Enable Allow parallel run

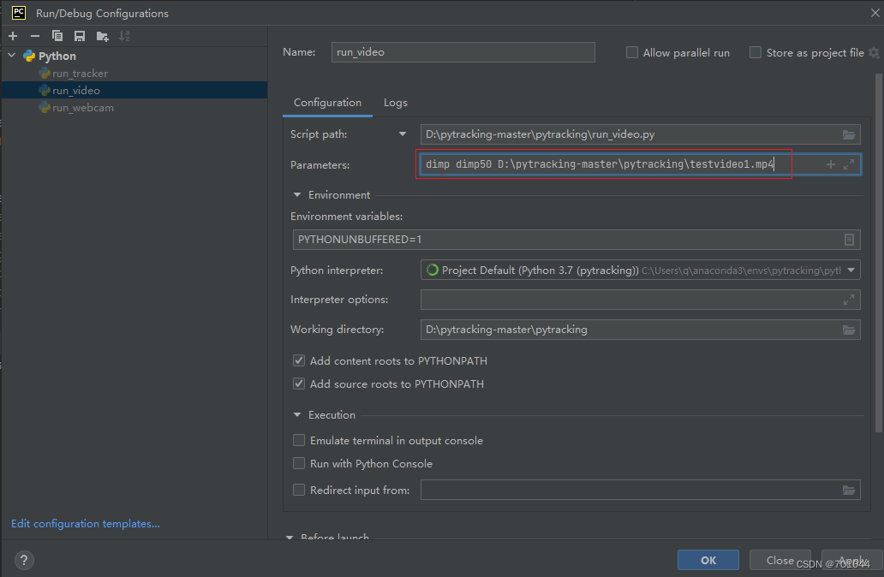click(x=631, y=52)
